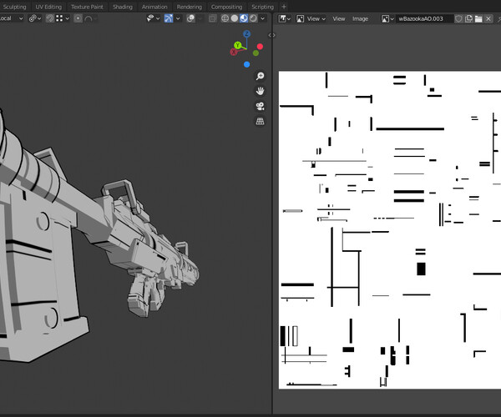
Task: Click the green Y axis on the gizmo
Action: pyautogui.click(x=237, y=45)
